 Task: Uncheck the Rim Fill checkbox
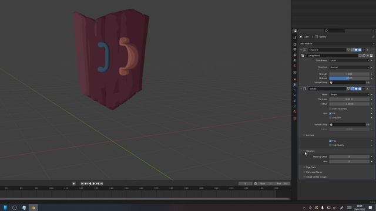pos(330,113)
